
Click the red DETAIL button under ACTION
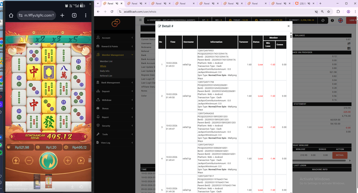(x=340, y=155)
